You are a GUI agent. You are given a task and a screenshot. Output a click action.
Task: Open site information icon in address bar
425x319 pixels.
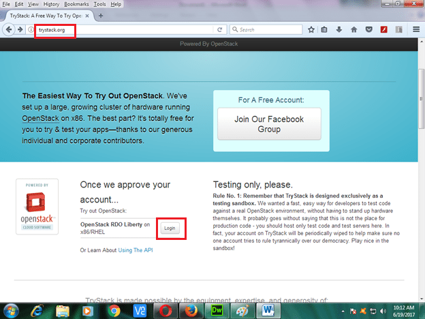click(31, 29)
